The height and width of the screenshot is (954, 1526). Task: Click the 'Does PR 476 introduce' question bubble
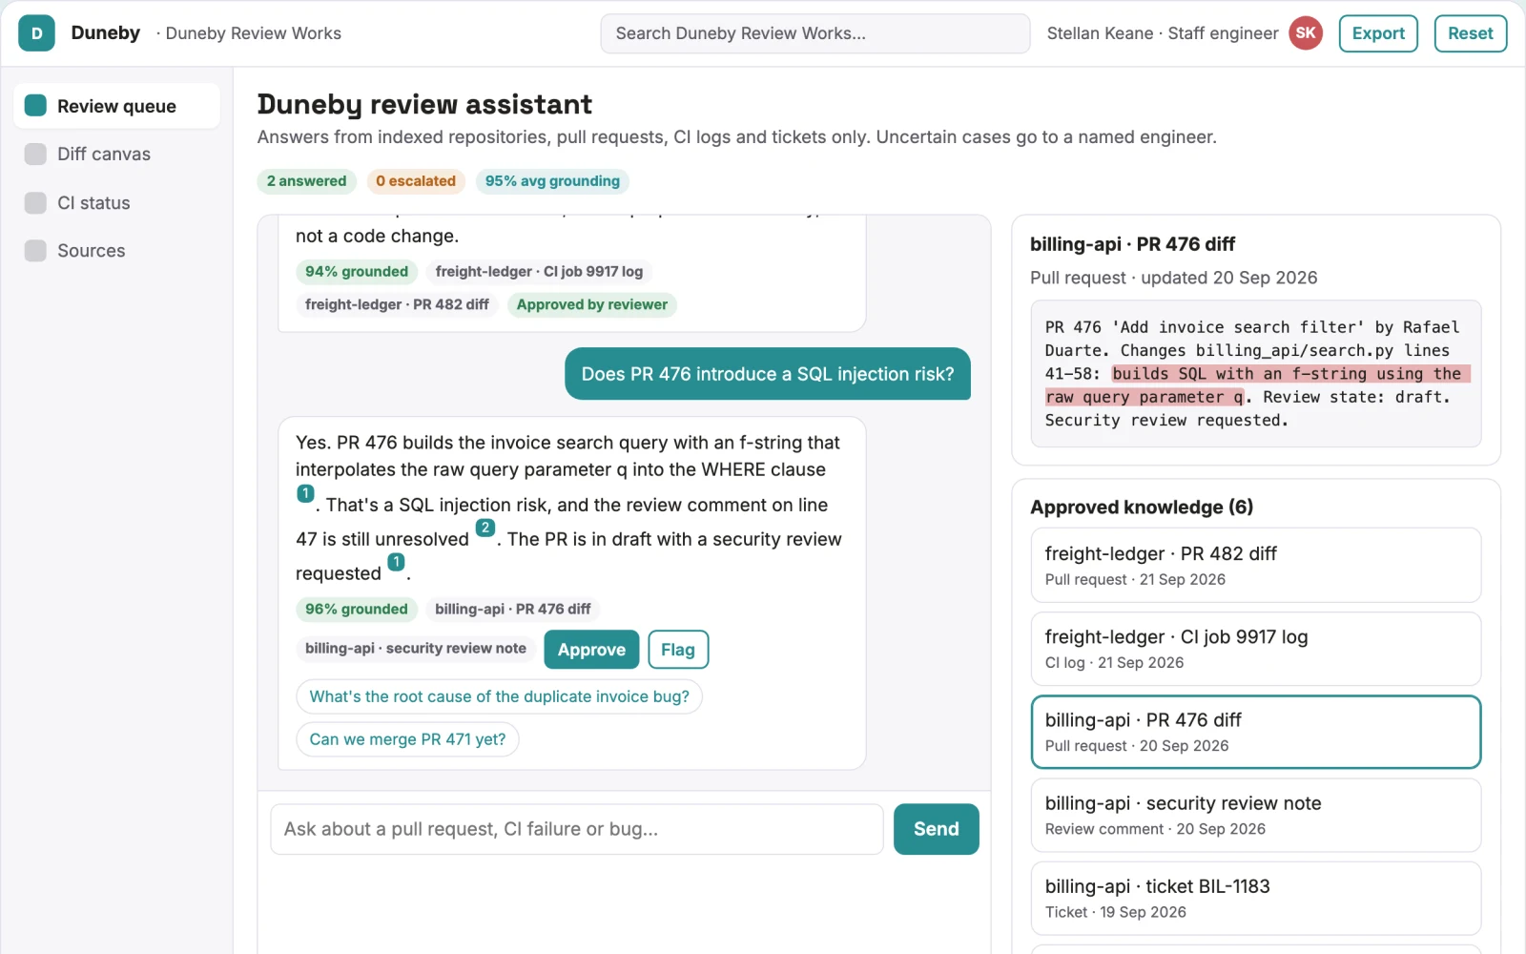pyautogui.click(x=767, y=374)
